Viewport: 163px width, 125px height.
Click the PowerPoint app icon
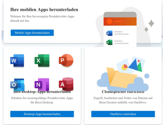[66, 61]
